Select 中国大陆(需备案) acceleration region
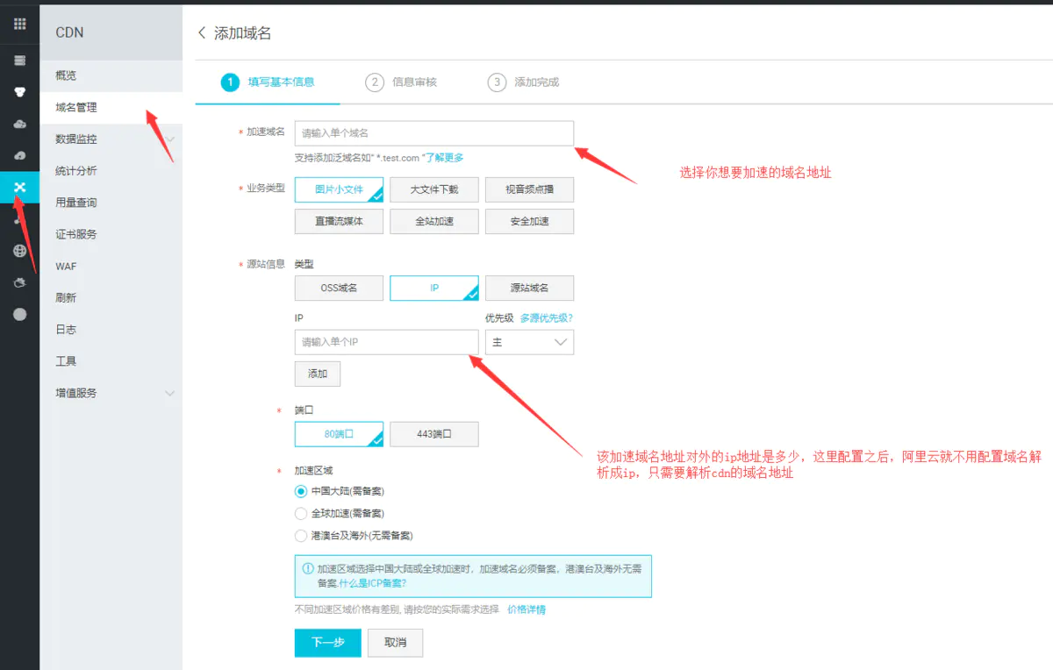Image resolution: width=1053 pixels, height=670 pixels. (x=301, y=491)
